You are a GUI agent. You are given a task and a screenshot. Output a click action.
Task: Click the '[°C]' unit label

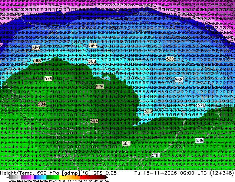tap(86, 173)
